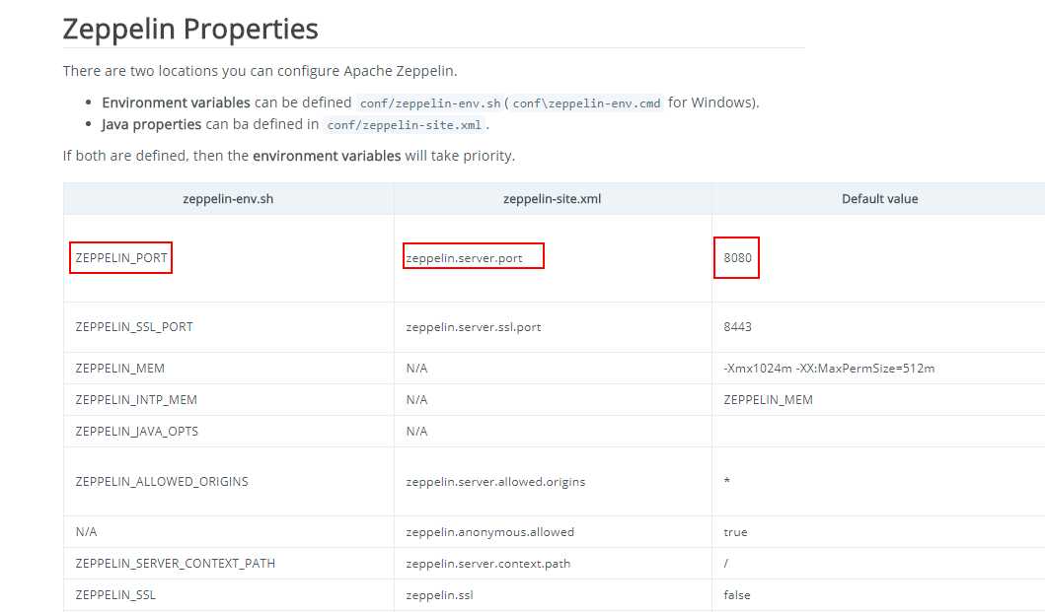Click the zeppelin-site.xml column header
This screenshot has width=1045, height=612.
point(552,199)
